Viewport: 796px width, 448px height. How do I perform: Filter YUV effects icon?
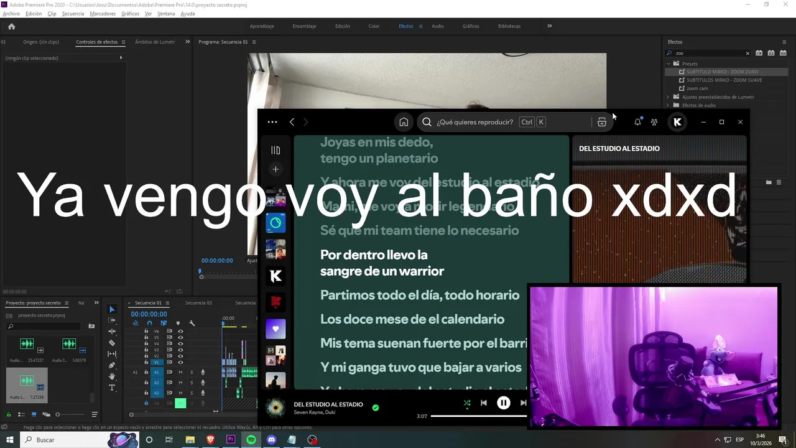[783, 54]
